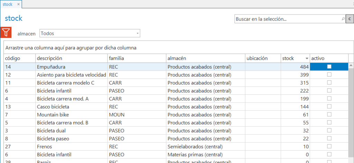Select Casco bicicleta description cell
Viewport: 354px width, 163px height.
pyautogui.click(x=72, y=107)
